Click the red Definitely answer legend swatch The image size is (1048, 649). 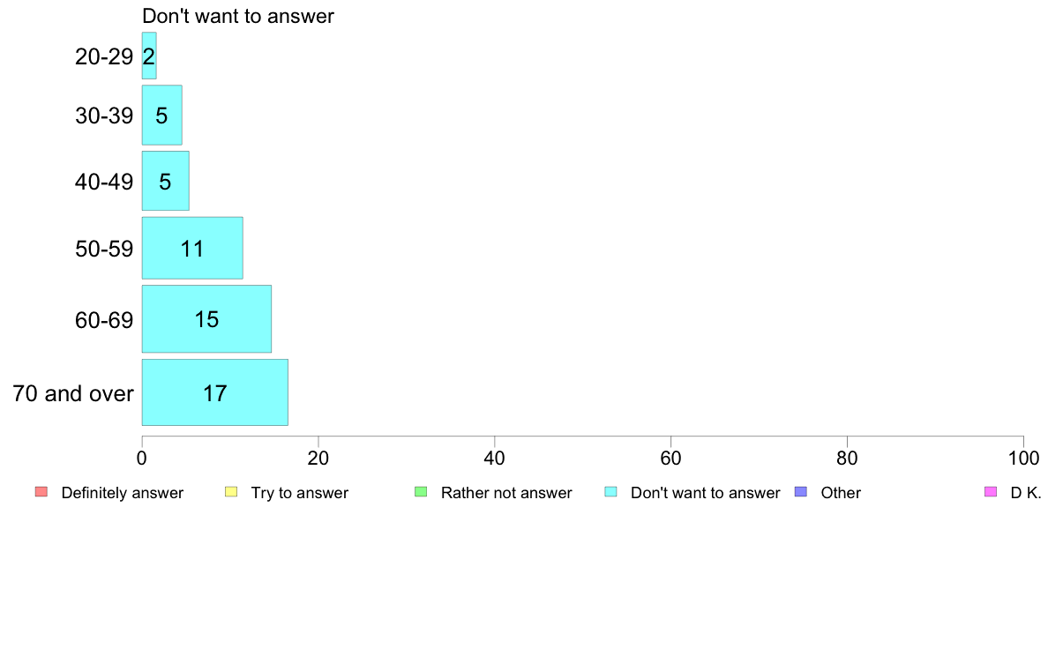pos(41,492)
